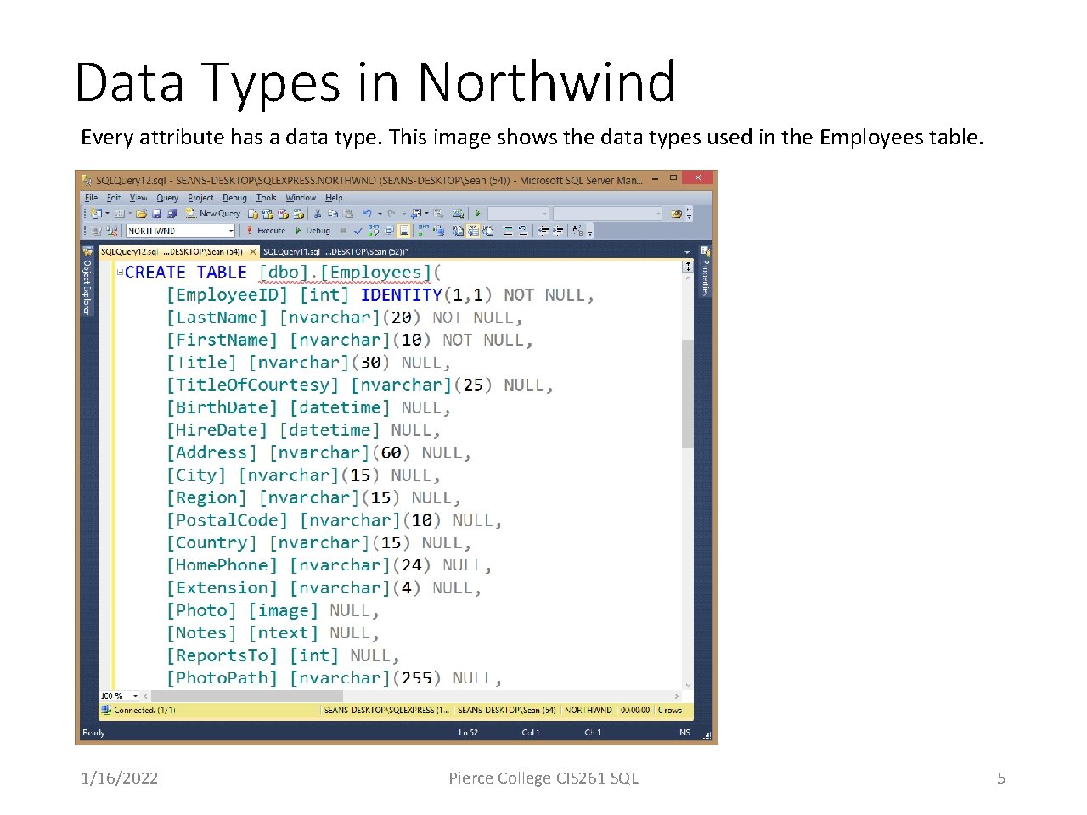Image resolution: width=1087 pixels, height=815 pixels.
Task: Switch to the SQLQuery11.sql tab
Action: coord(335,252)
